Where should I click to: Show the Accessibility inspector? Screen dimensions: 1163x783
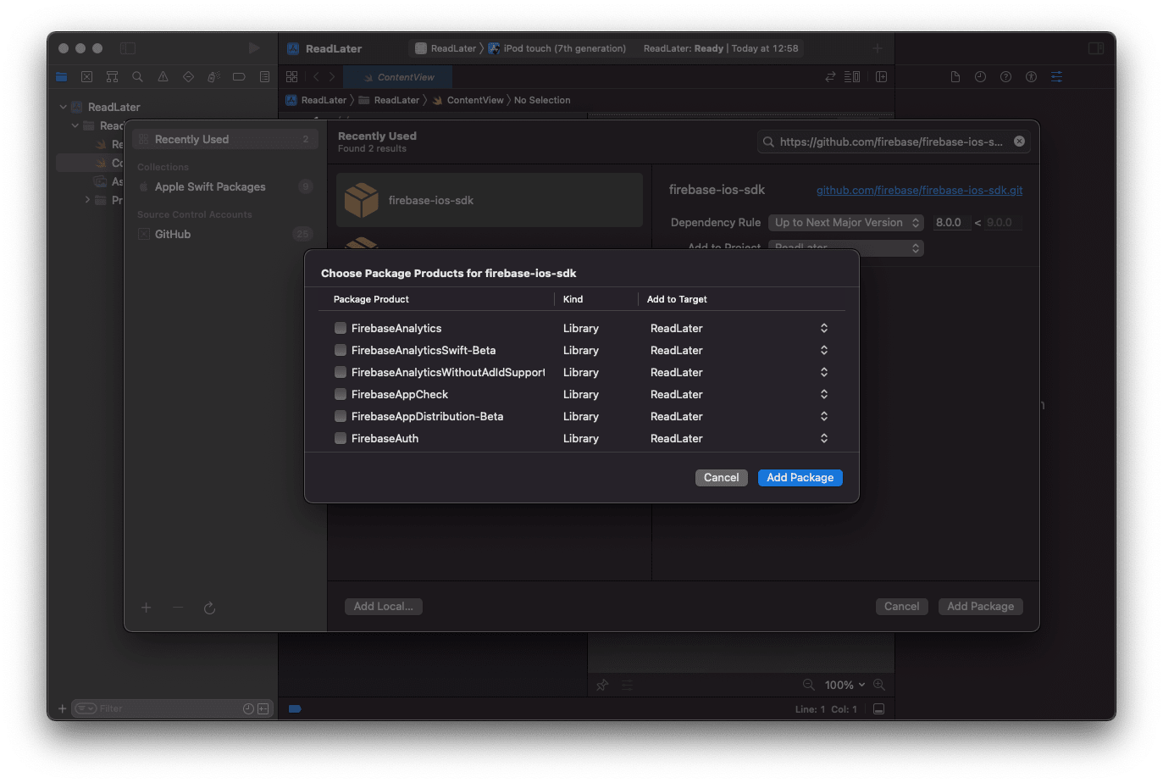coord(1031,76)
